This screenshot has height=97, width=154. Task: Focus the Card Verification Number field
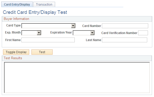pos(143,33)
